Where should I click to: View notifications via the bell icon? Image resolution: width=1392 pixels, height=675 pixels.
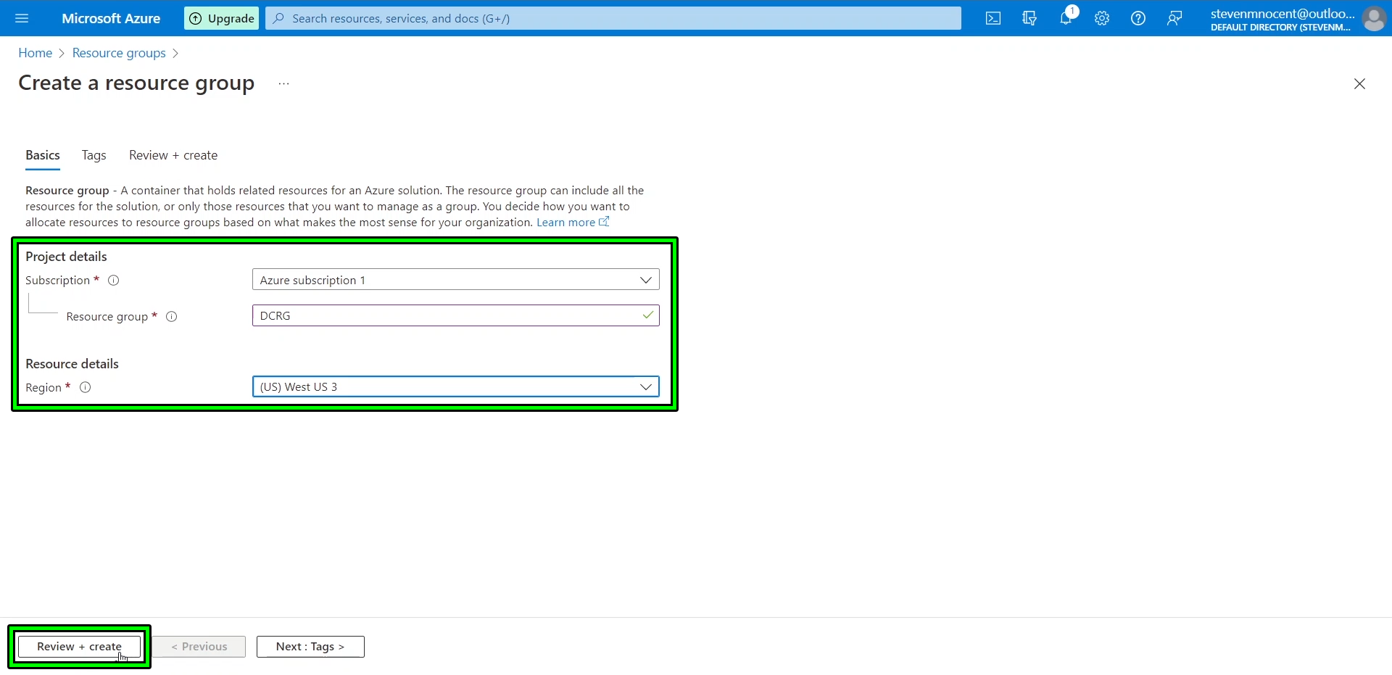tap(1066, 18)
